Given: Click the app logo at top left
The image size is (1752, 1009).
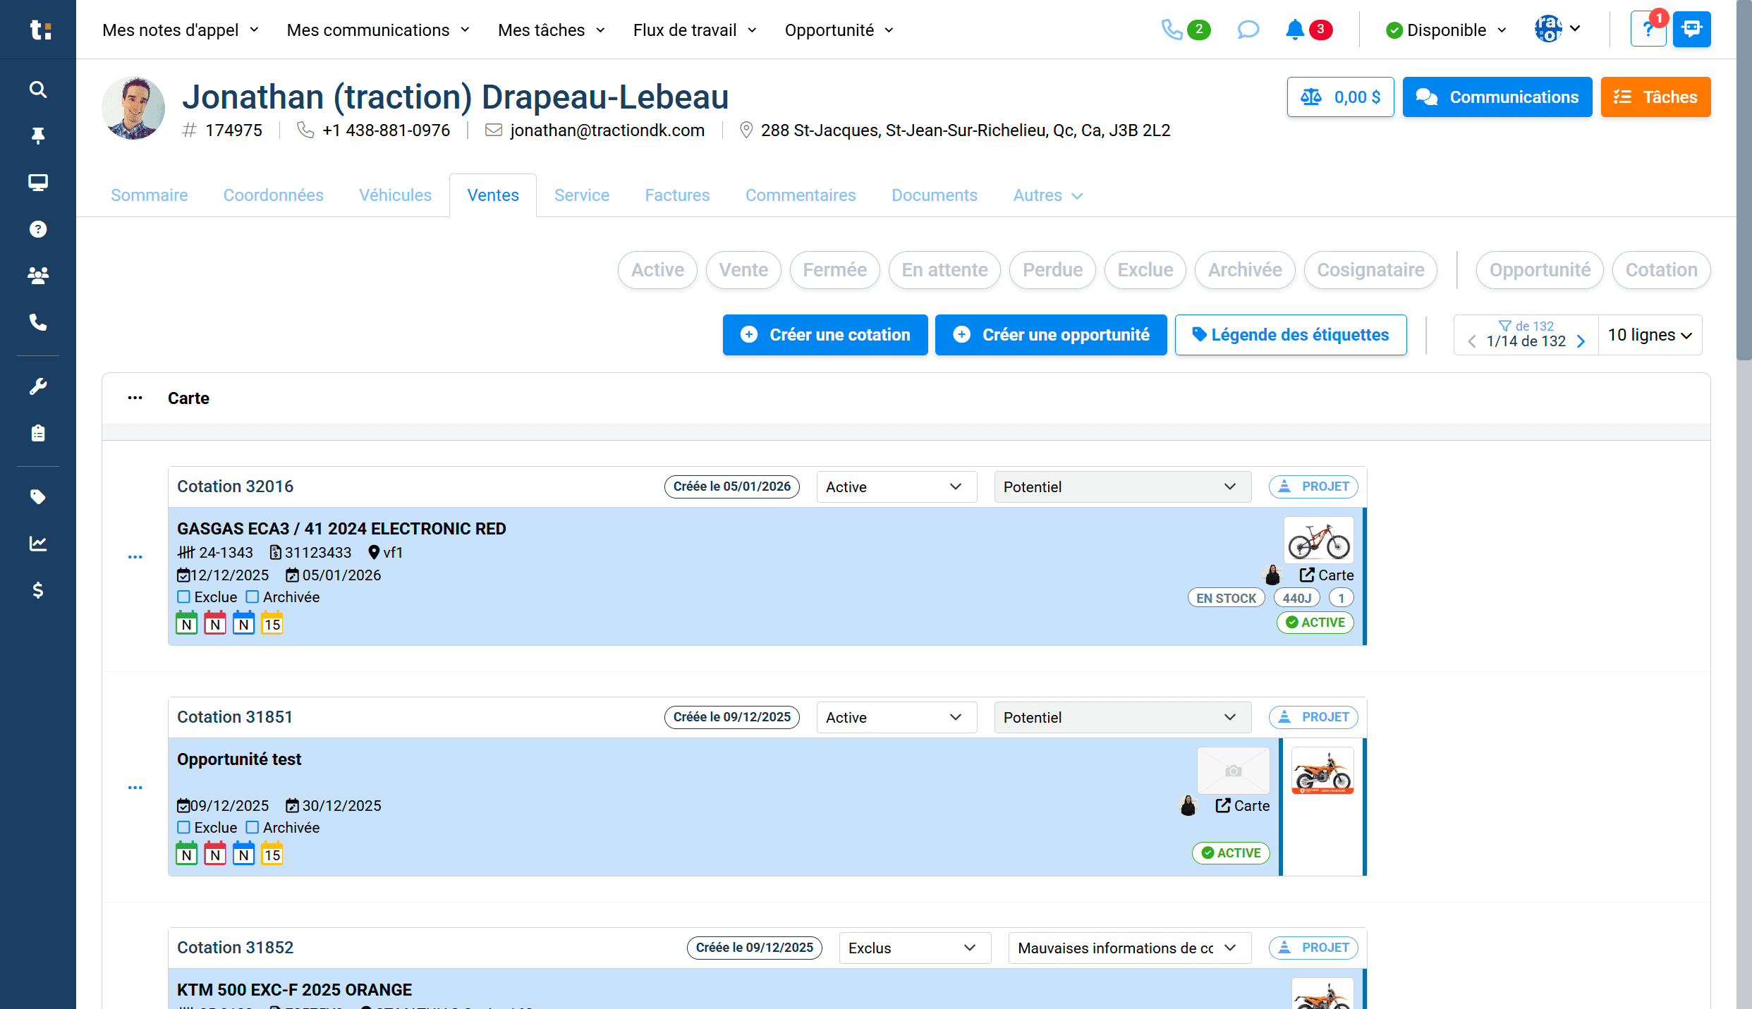Looking at the screenshot, I should [39, 30].
